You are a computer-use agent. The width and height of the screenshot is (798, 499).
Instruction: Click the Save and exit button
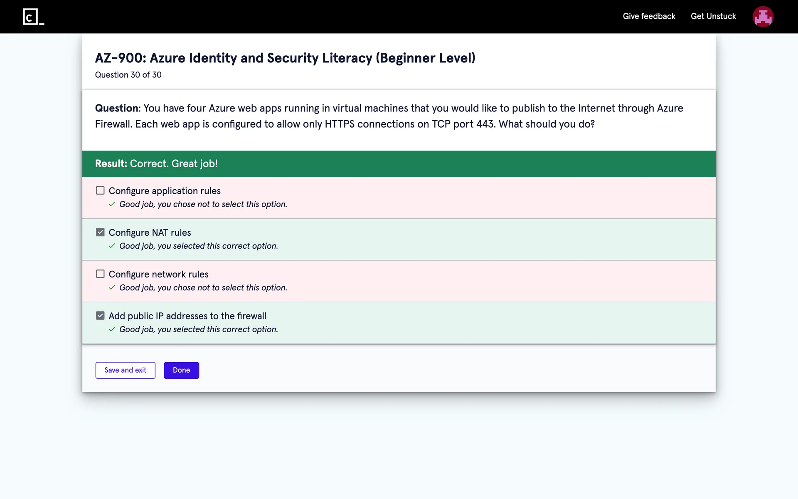click(x=125, y=370)
